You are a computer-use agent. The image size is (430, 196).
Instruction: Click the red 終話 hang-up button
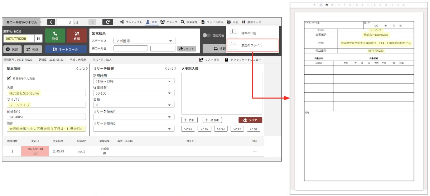click(77, 36)
